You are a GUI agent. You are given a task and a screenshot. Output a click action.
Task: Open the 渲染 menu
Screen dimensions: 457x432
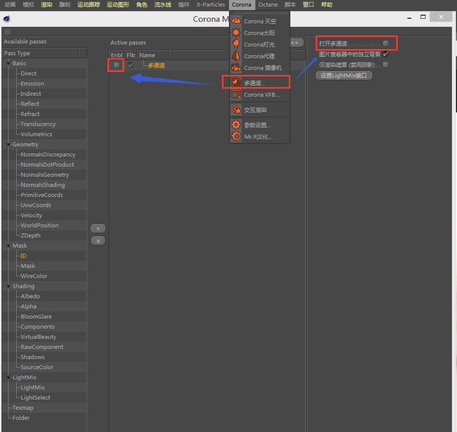[47, 5]
